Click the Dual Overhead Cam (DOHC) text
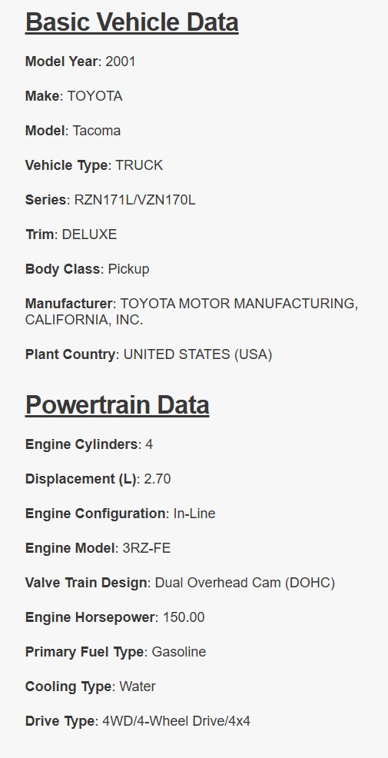Image resolution: width=388 pixels, height=758 pixels. (x=245, y=583)
